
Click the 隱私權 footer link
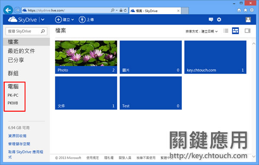coord(109,158)
